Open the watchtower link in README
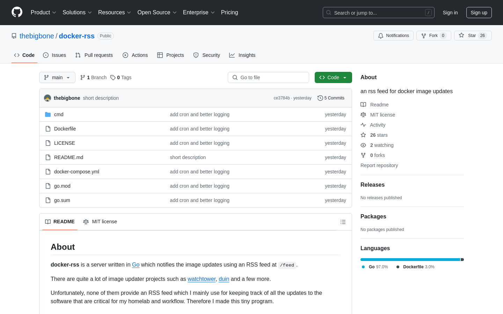Image resolution: width=503 pixels, height=314 pixels. 202,279
